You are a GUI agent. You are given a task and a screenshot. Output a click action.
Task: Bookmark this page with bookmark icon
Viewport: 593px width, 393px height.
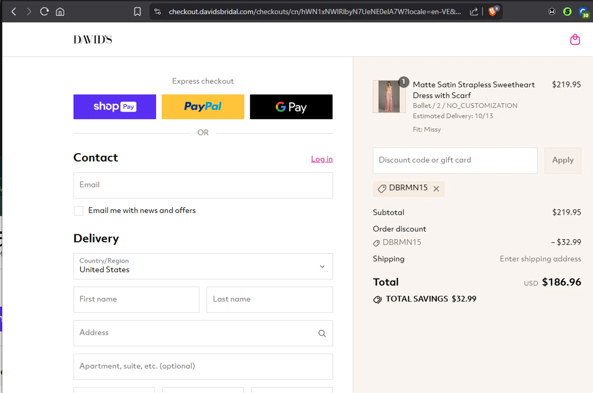[x=137, y=11]
